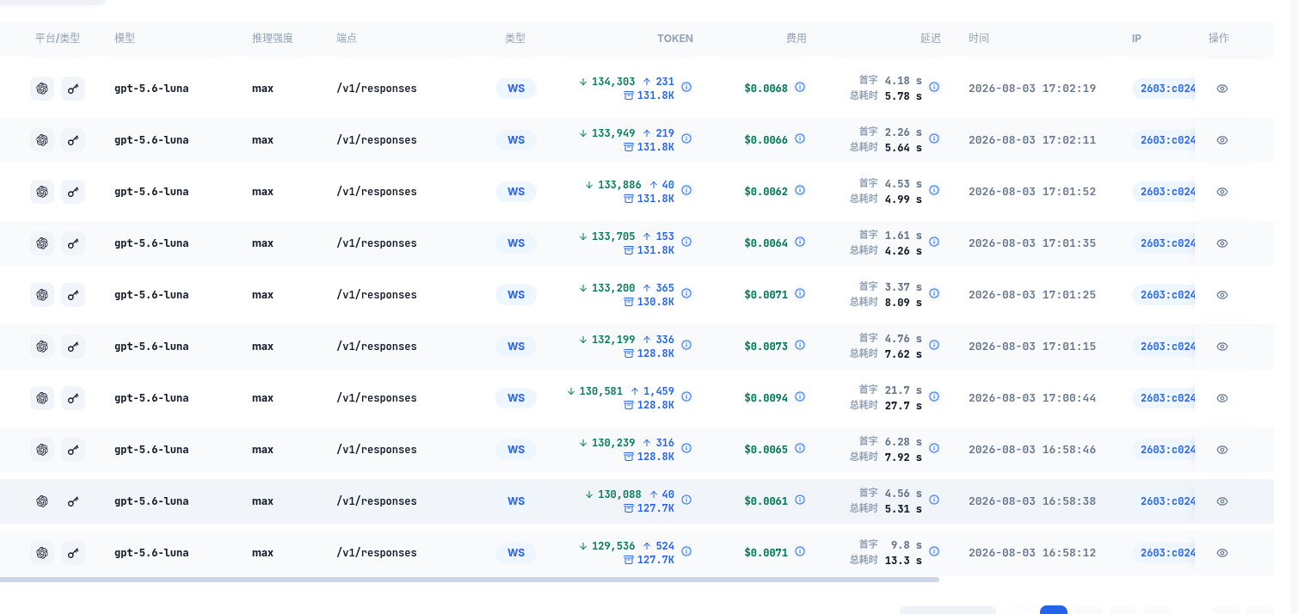Click the key type icon in the 17:02:19 row
This screenshot has height=614, width=1298.
[x=73, y=89]
